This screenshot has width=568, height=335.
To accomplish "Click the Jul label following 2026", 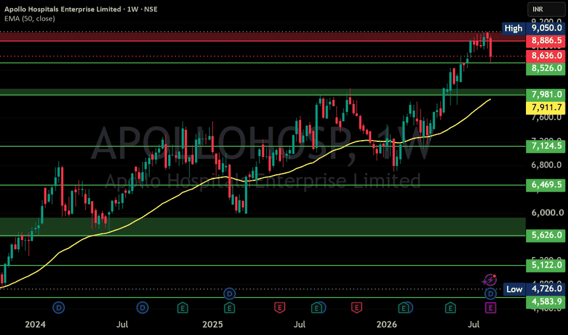I will click(x=474, y=325).
